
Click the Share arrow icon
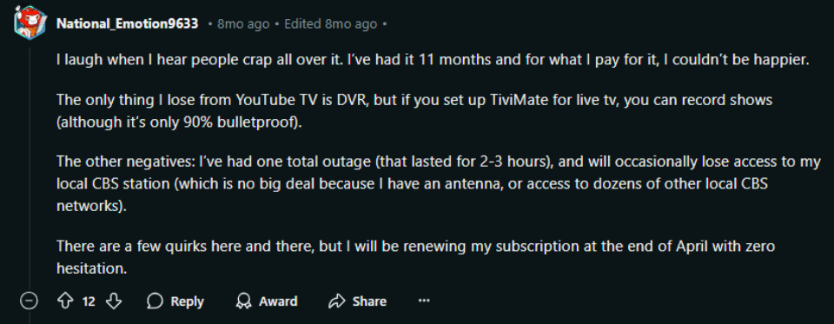(337, 301)
